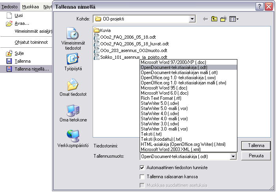Pick StarWriter 5.0 -malli (.vor) format
This screenshot has height=192, width=276.
pyautogui.click(x=188, y=108)
